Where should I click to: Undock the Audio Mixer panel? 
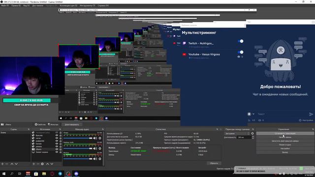pyautogui.click(x=103, y=129)
